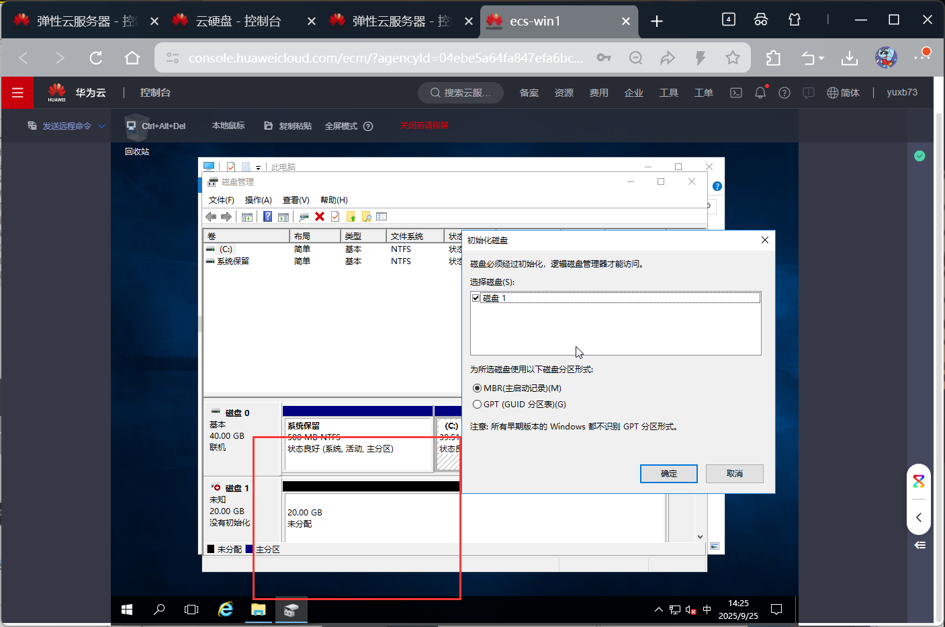
Task: Toggle the 磁盘 1 checkbox
Action: [x=476, y=298]
